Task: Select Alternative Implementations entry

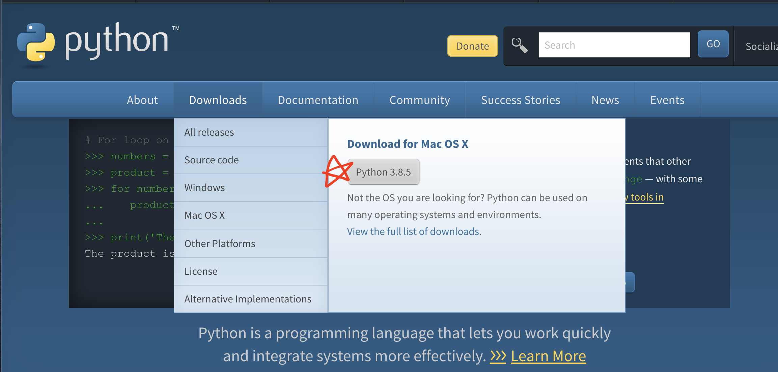Action: [248, 299]
